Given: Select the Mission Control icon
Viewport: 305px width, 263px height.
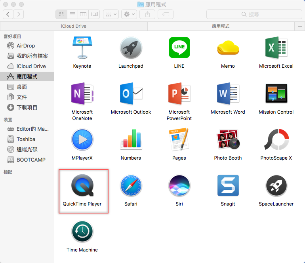Looking at the screenshot, I should (x=276, y=93).
